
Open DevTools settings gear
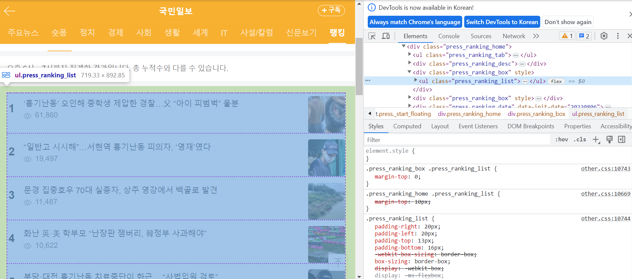pyautogui.click(x=604, y=36)
